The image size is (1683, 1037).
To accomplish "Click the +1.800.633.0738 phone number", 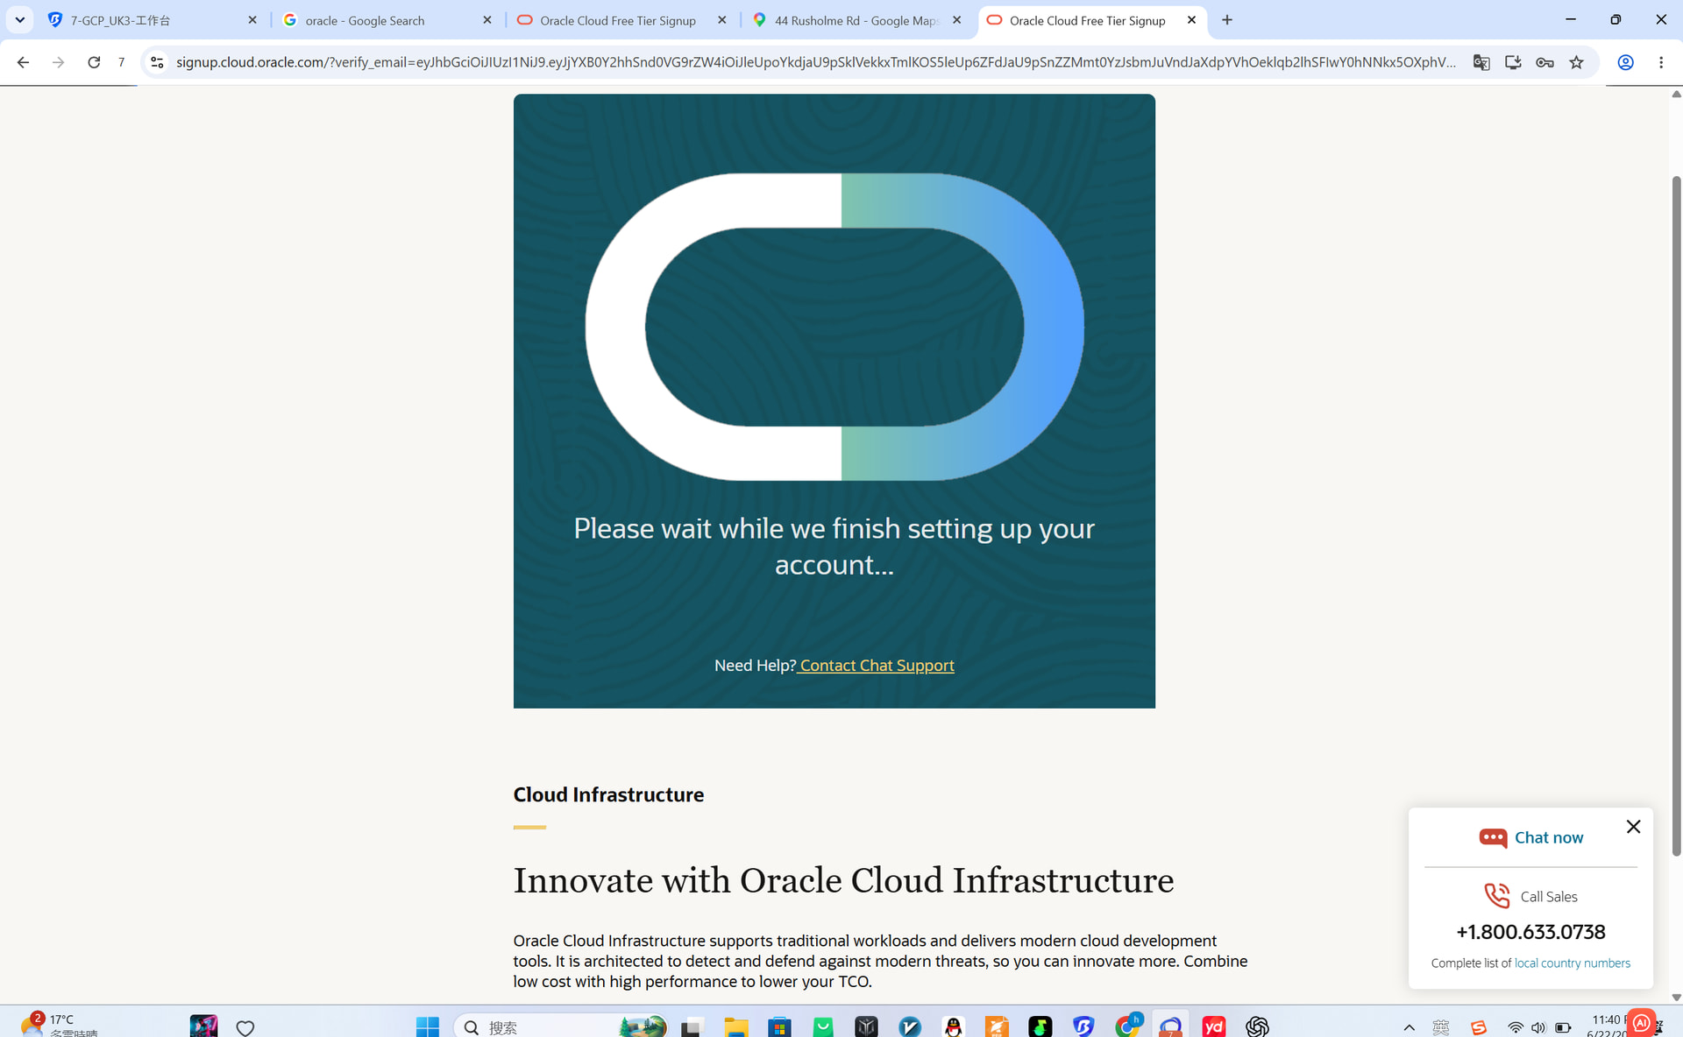I will (1530, 932).
